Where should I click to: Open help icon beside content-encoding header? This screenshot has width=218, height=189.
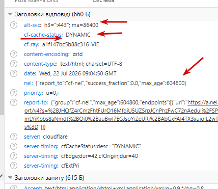(14, 54)
